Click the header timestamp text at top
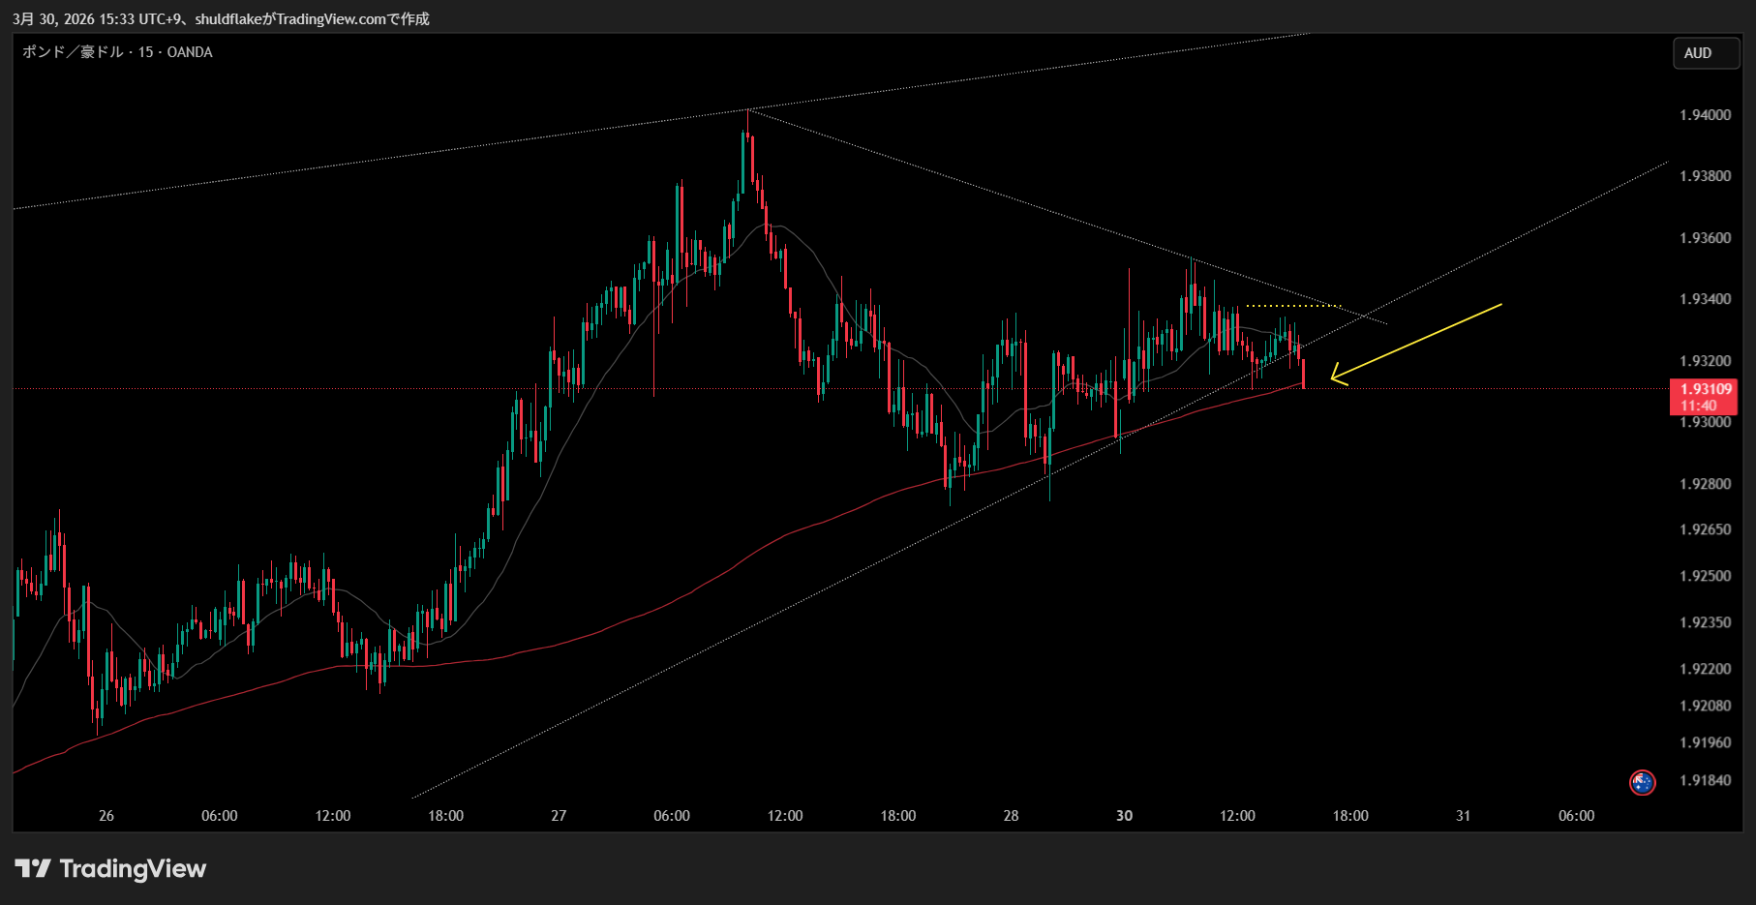Screen dimensions: 1756x905 point(221,18)
